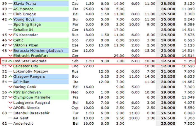The height and width of the screenshot is (126, 196).
Task: Click APOEL Nicosia's red down arrow
Action: 10,108
